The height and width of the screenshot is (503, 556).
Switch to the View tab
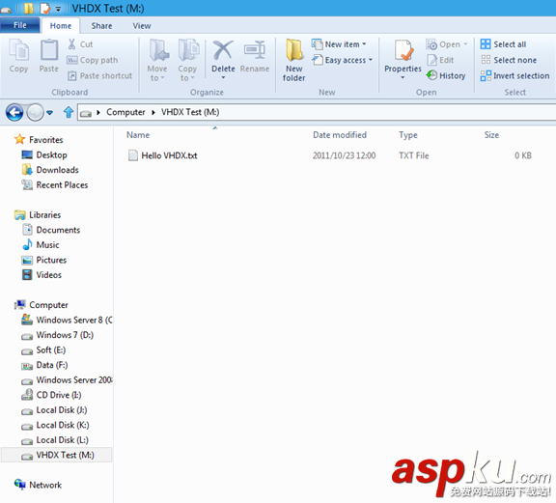tap(142, 25)
